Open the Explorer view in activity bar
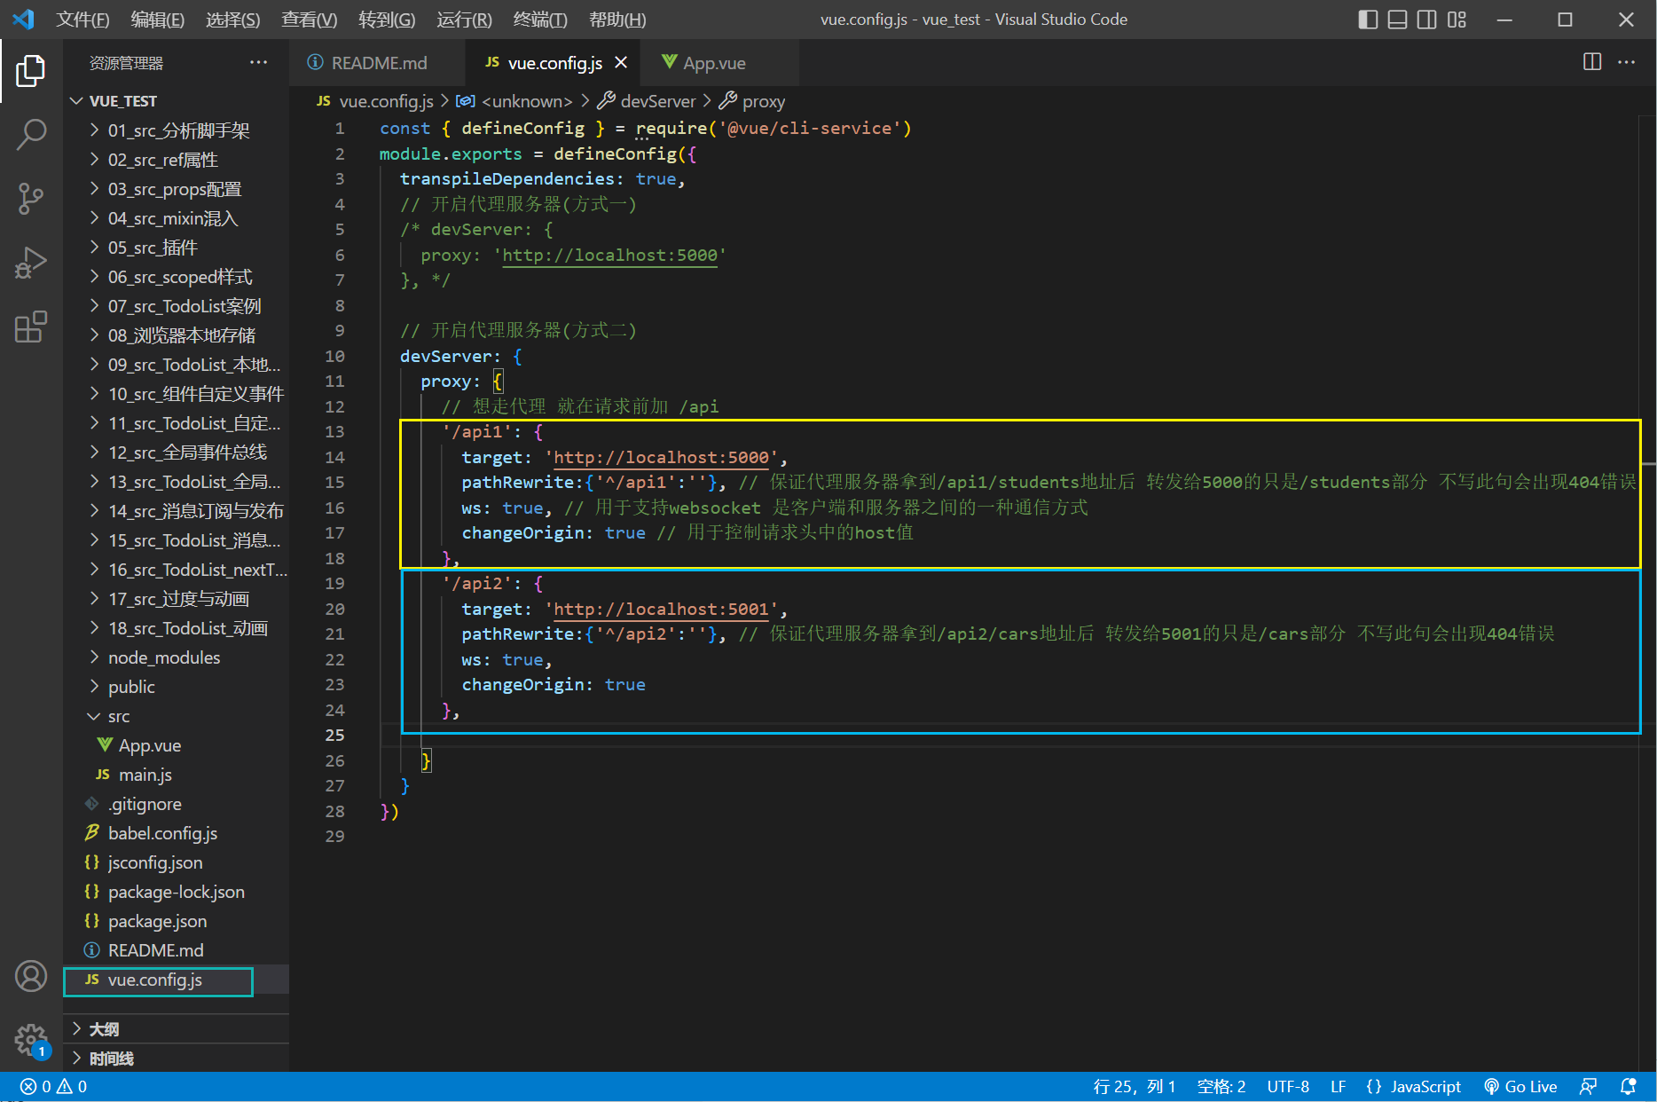Screen dimensions: 1657x1102 click(31, 71)
